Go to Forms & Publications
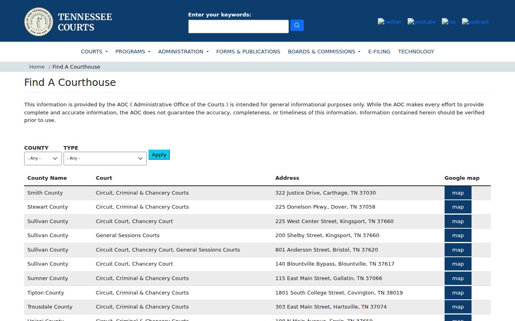Viewport: 515px width, 321px height. point(248,51)
